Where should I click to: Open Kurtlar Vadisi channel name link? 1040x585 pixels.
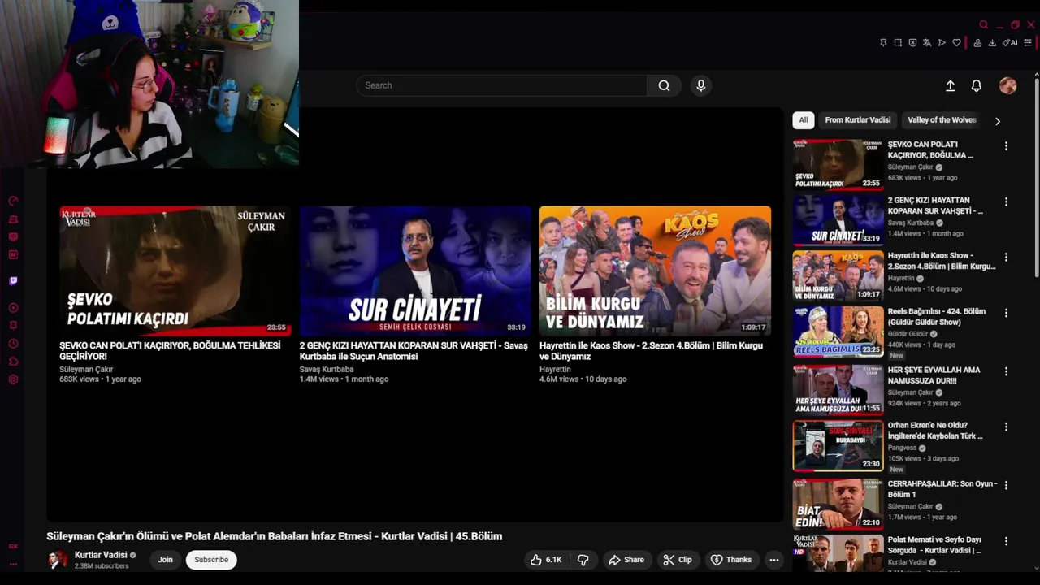pos(101,555)
